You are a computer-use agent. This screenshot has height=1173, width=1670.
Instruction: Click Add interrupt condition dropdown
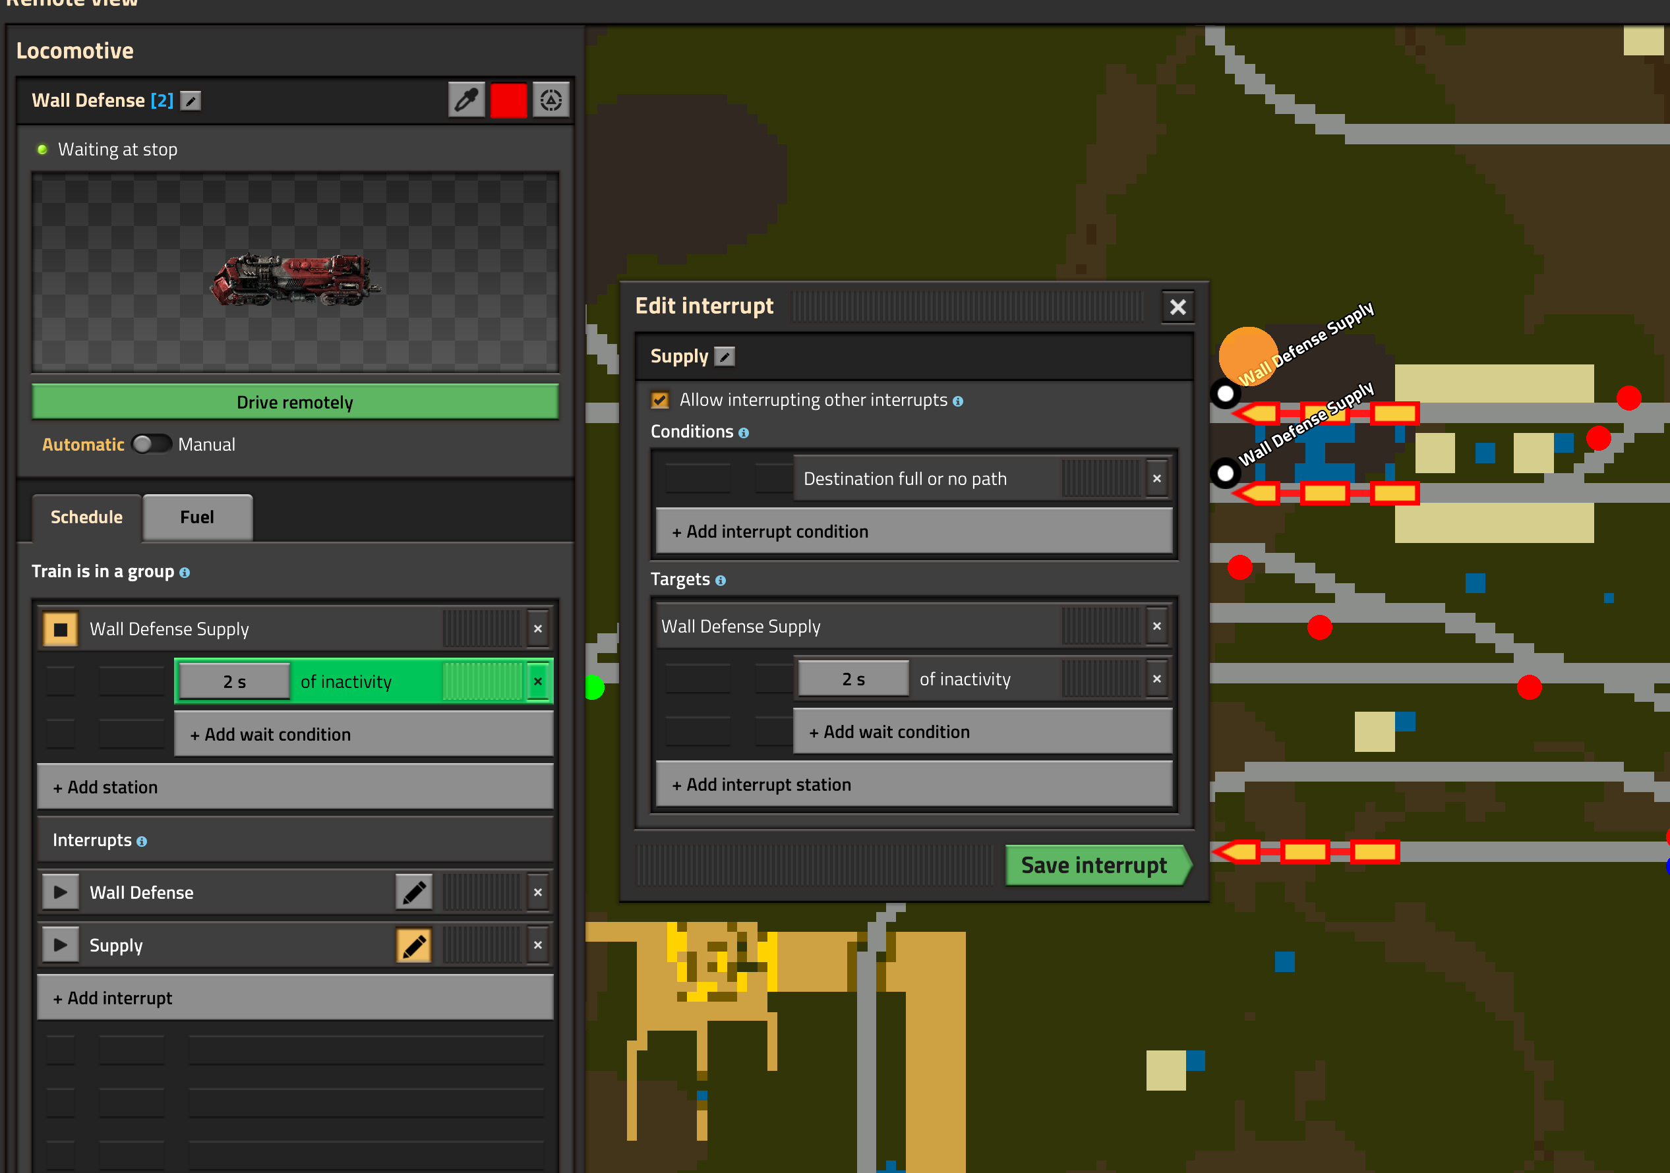914,532
